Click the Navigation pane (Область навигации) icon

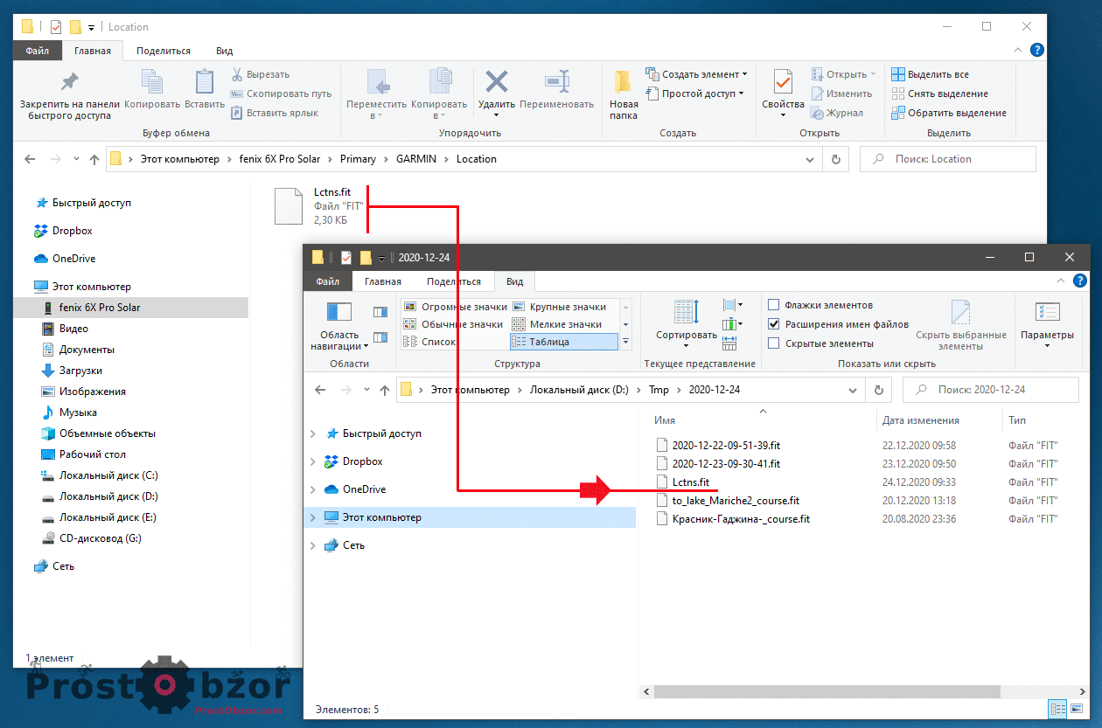338,313
